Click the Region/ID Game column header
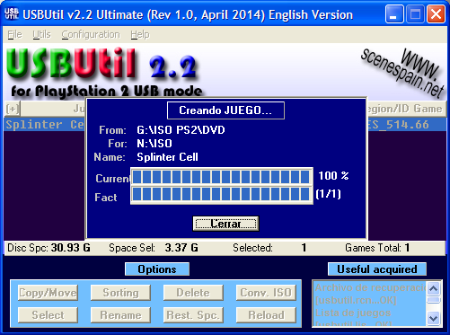The height and width of the screenshot is (335, 450). [x=406, y=109]
